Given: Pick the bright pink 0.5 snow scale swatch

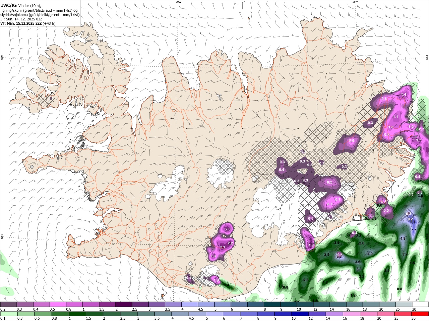Looking at the screenshot, I should tap(58, 305).
